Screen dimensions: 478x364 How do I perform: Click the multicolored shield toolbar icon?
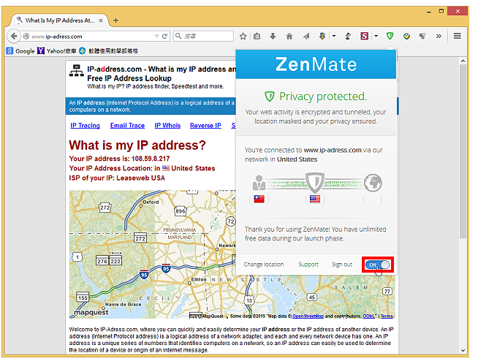406,37
